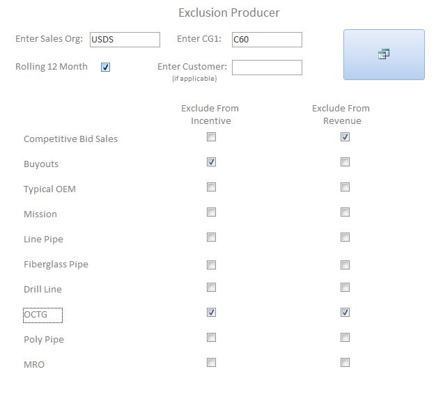This screenshot has height=399, width=443.
Task: Toggle the Rolling 12 Month checkbox
Action: pyautogui.click(x=106, y=68)
